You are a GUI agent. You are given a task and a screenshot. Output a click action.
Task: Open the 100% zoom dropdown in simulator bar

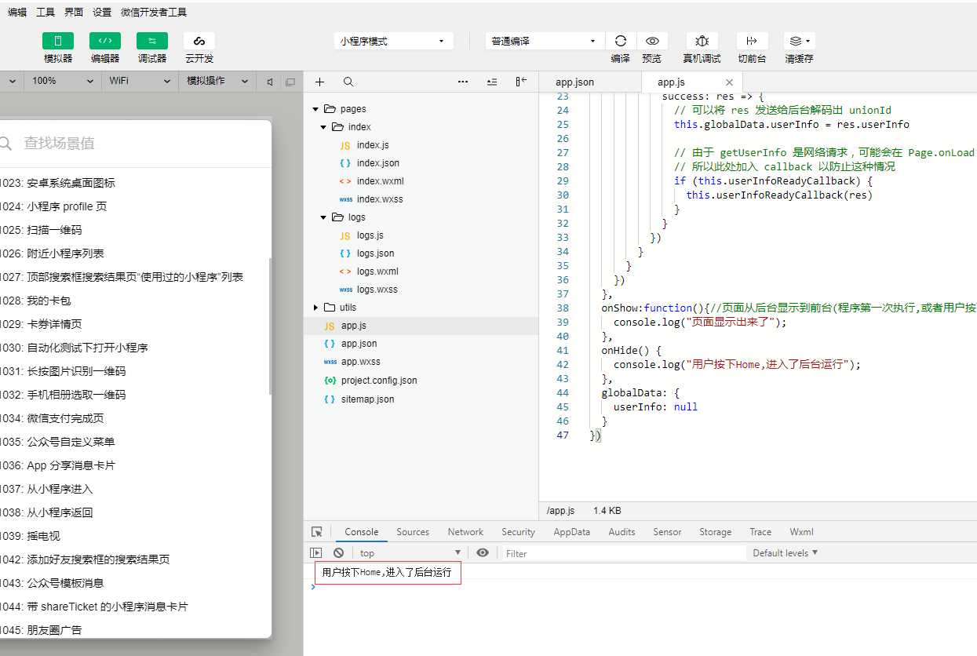63,81
